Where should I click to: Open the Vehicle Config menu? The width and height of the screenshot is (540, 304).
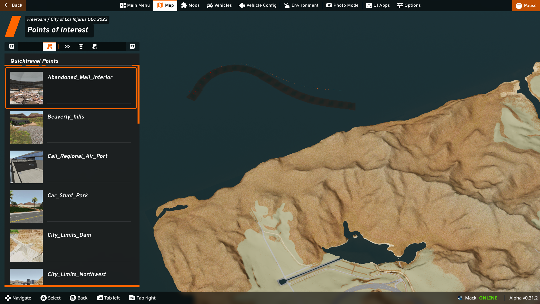pyautogui.click(x=258, y=5)
